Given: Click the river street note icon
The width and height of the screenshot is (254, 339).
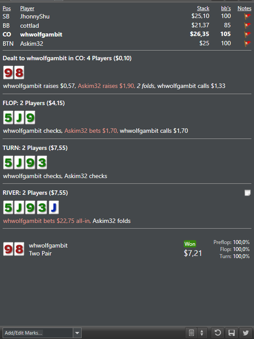Looking at the screenshot, I should pos(248,193).
